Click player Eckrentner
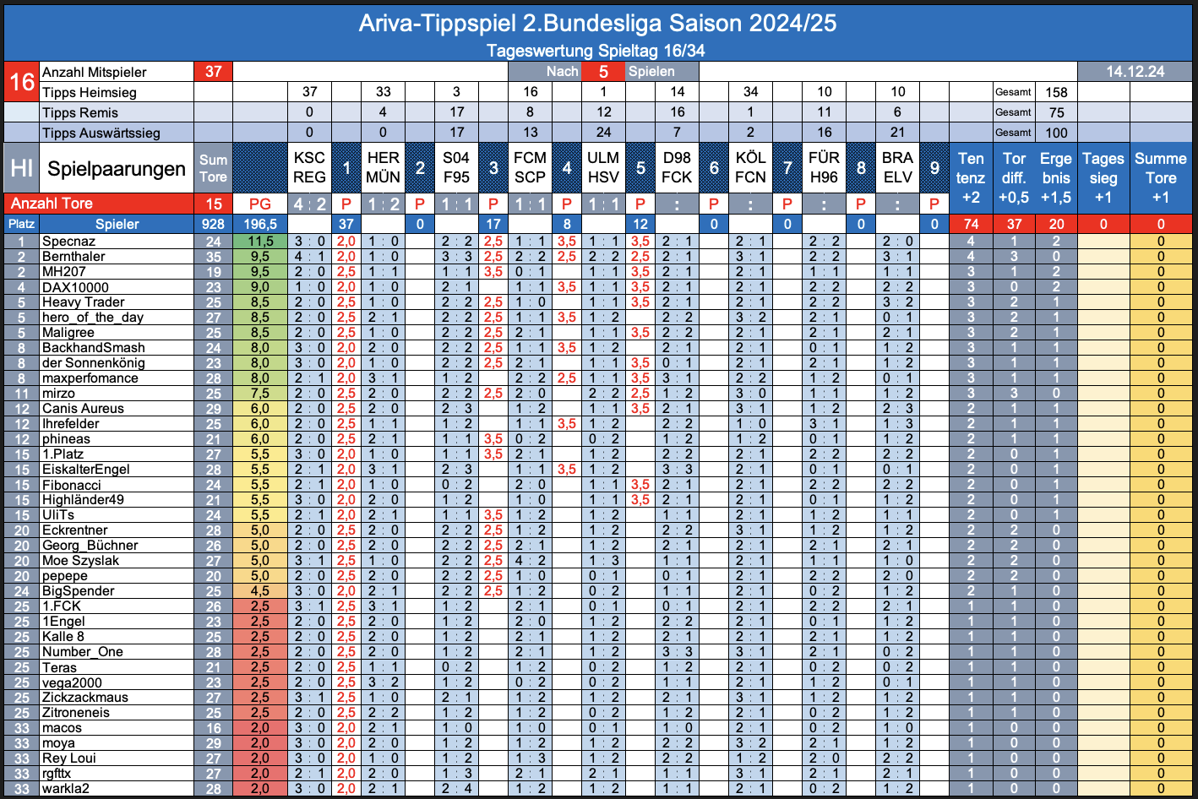This screenshot has height=799, width=1198. tap(117, 530)
